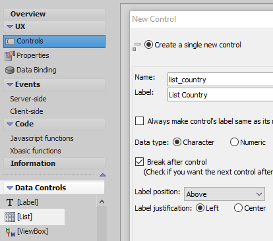Collapse the Data Controls section triangle
This screenshot has width=273, height=241.
pos(10,188)
